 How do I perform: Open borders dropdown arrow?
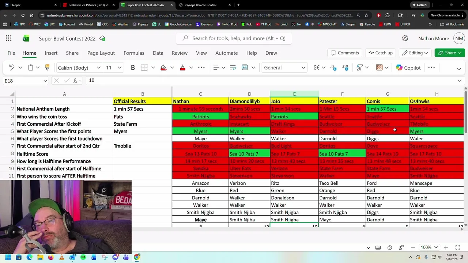click(153, 68)
